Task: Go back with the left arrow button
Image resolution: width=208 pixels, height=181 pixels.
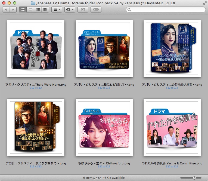Action: [6, 10]
